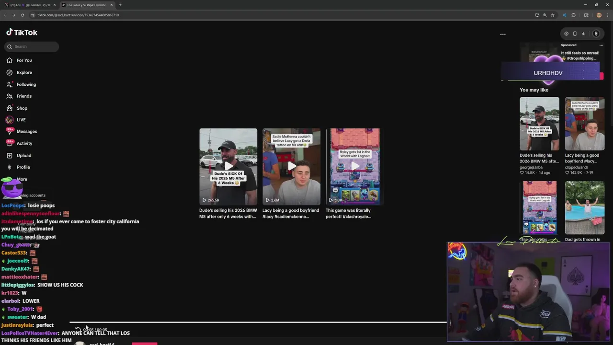Open the BMW M5 video in You may like
613x345 pixels.
(x=539, y=124)
